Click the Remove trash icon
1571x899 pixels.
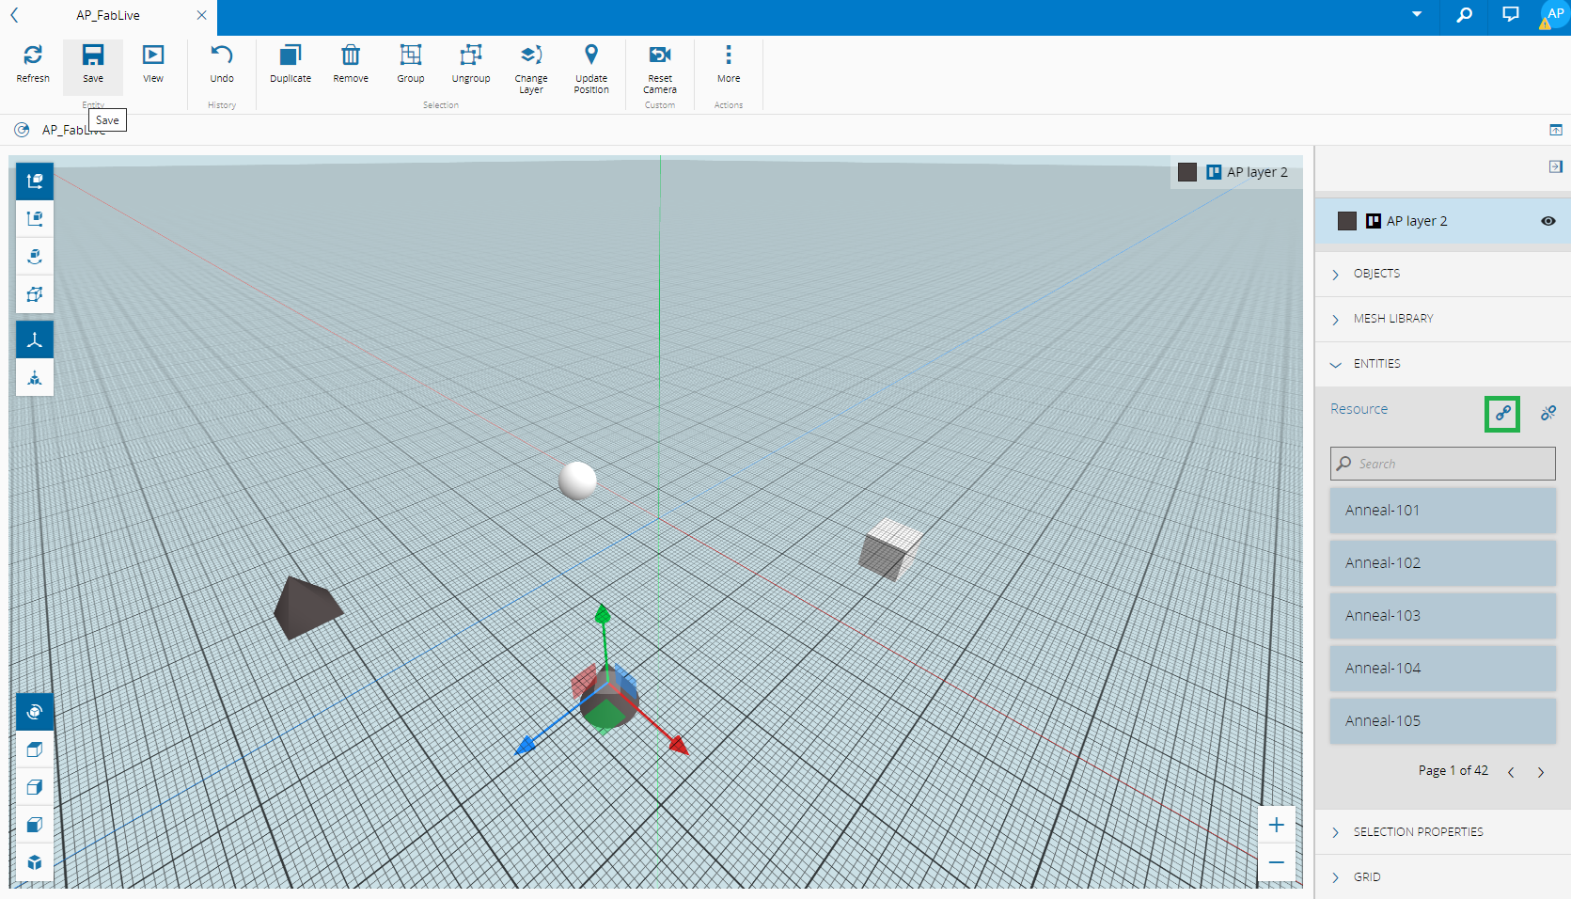click(351, 55)
